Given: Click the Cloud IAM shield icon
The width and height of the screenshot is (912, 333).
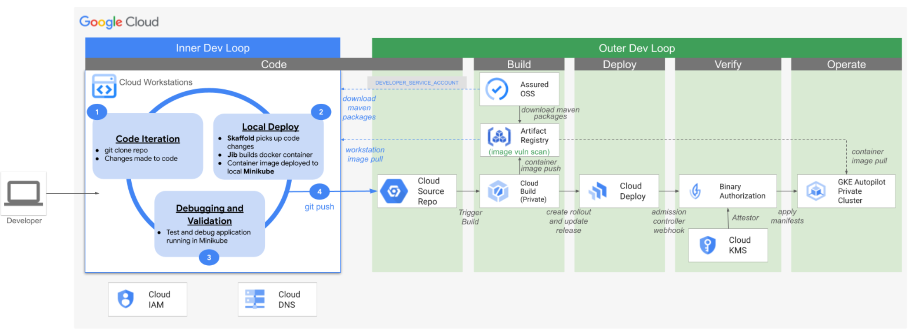Looking at the screenshot, I should [126, 299].
